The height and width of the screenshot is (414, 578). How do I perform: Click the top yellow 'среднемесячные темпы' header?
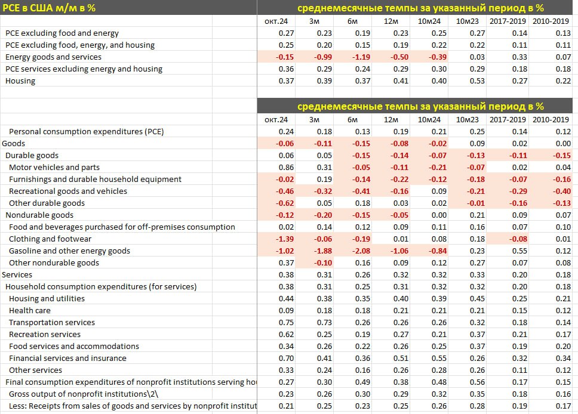tap(420, 8)
